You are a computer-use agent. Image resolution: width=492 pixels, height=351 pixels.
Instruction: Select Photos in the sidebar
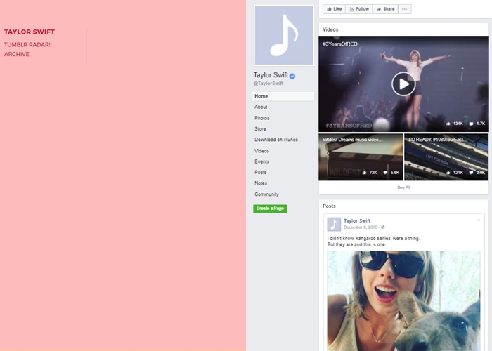coord(262,118)
